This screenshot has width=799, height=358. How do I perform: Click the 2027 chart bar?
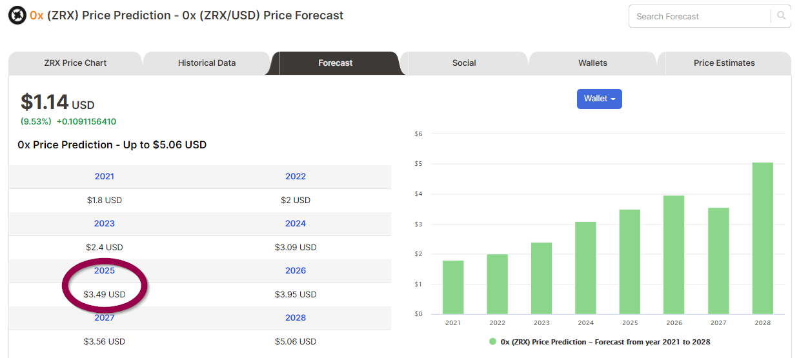coord(718,261)
